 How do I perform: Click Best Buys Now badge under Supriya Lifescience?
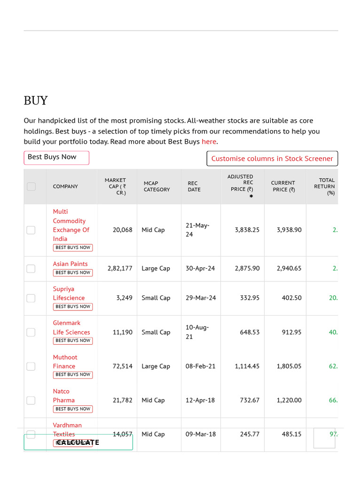(x=73, y=306)
